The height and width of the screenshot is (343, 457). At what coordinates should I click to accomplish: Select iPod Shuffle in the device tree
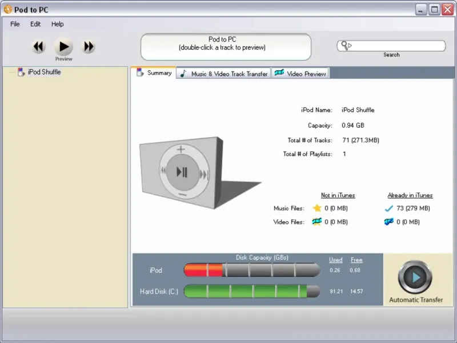[x=44, y=72]
